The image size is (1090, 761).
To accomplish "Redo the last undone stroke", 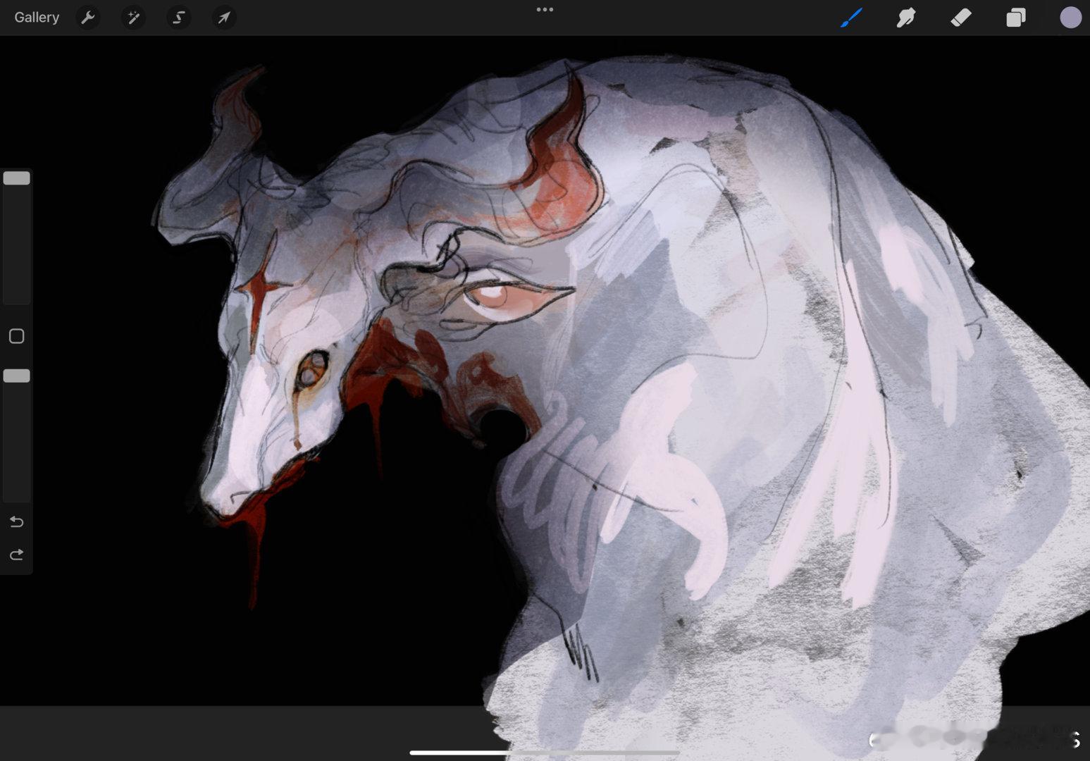I will [x=16, y=555].
